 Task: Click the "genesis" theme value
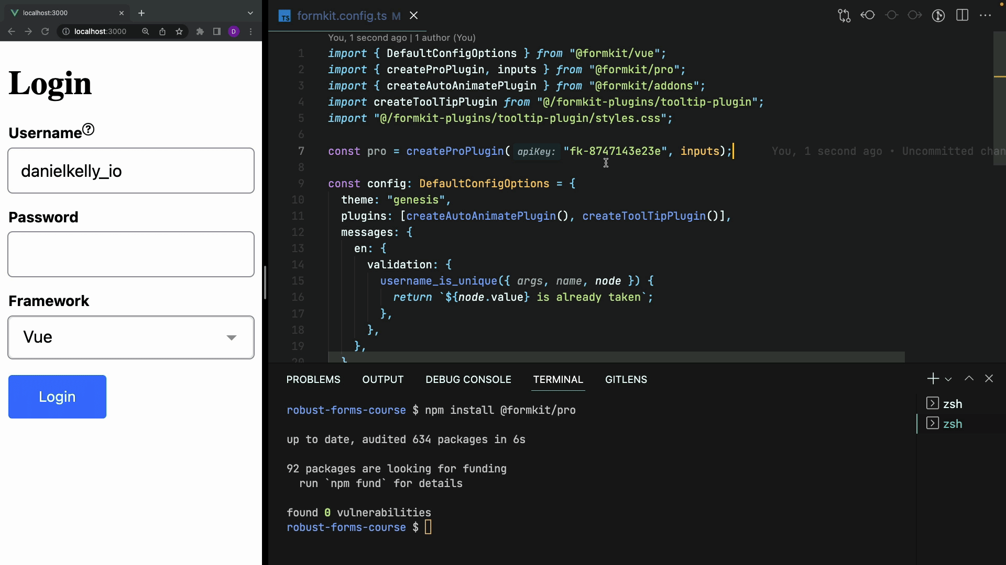(416, 200)
